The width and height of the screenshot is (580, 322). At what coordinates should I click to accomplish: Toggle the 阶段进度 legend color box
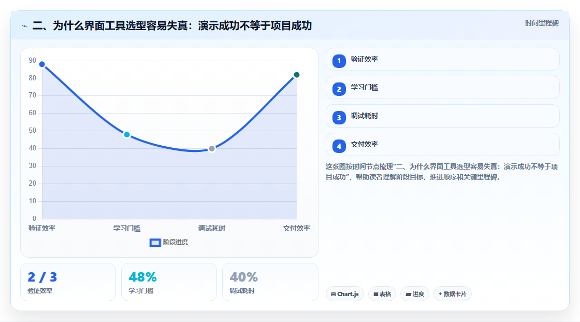click(x=155, y=243)
